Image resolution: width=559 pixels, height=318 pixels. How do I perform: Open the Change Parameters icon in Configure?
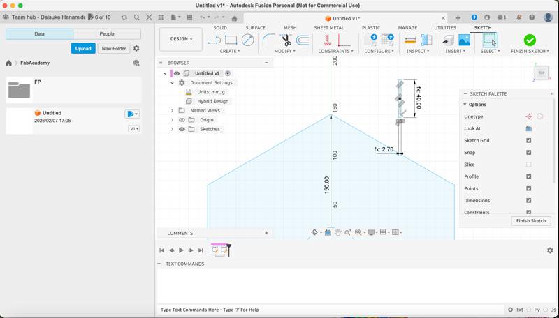click(371, 40)
